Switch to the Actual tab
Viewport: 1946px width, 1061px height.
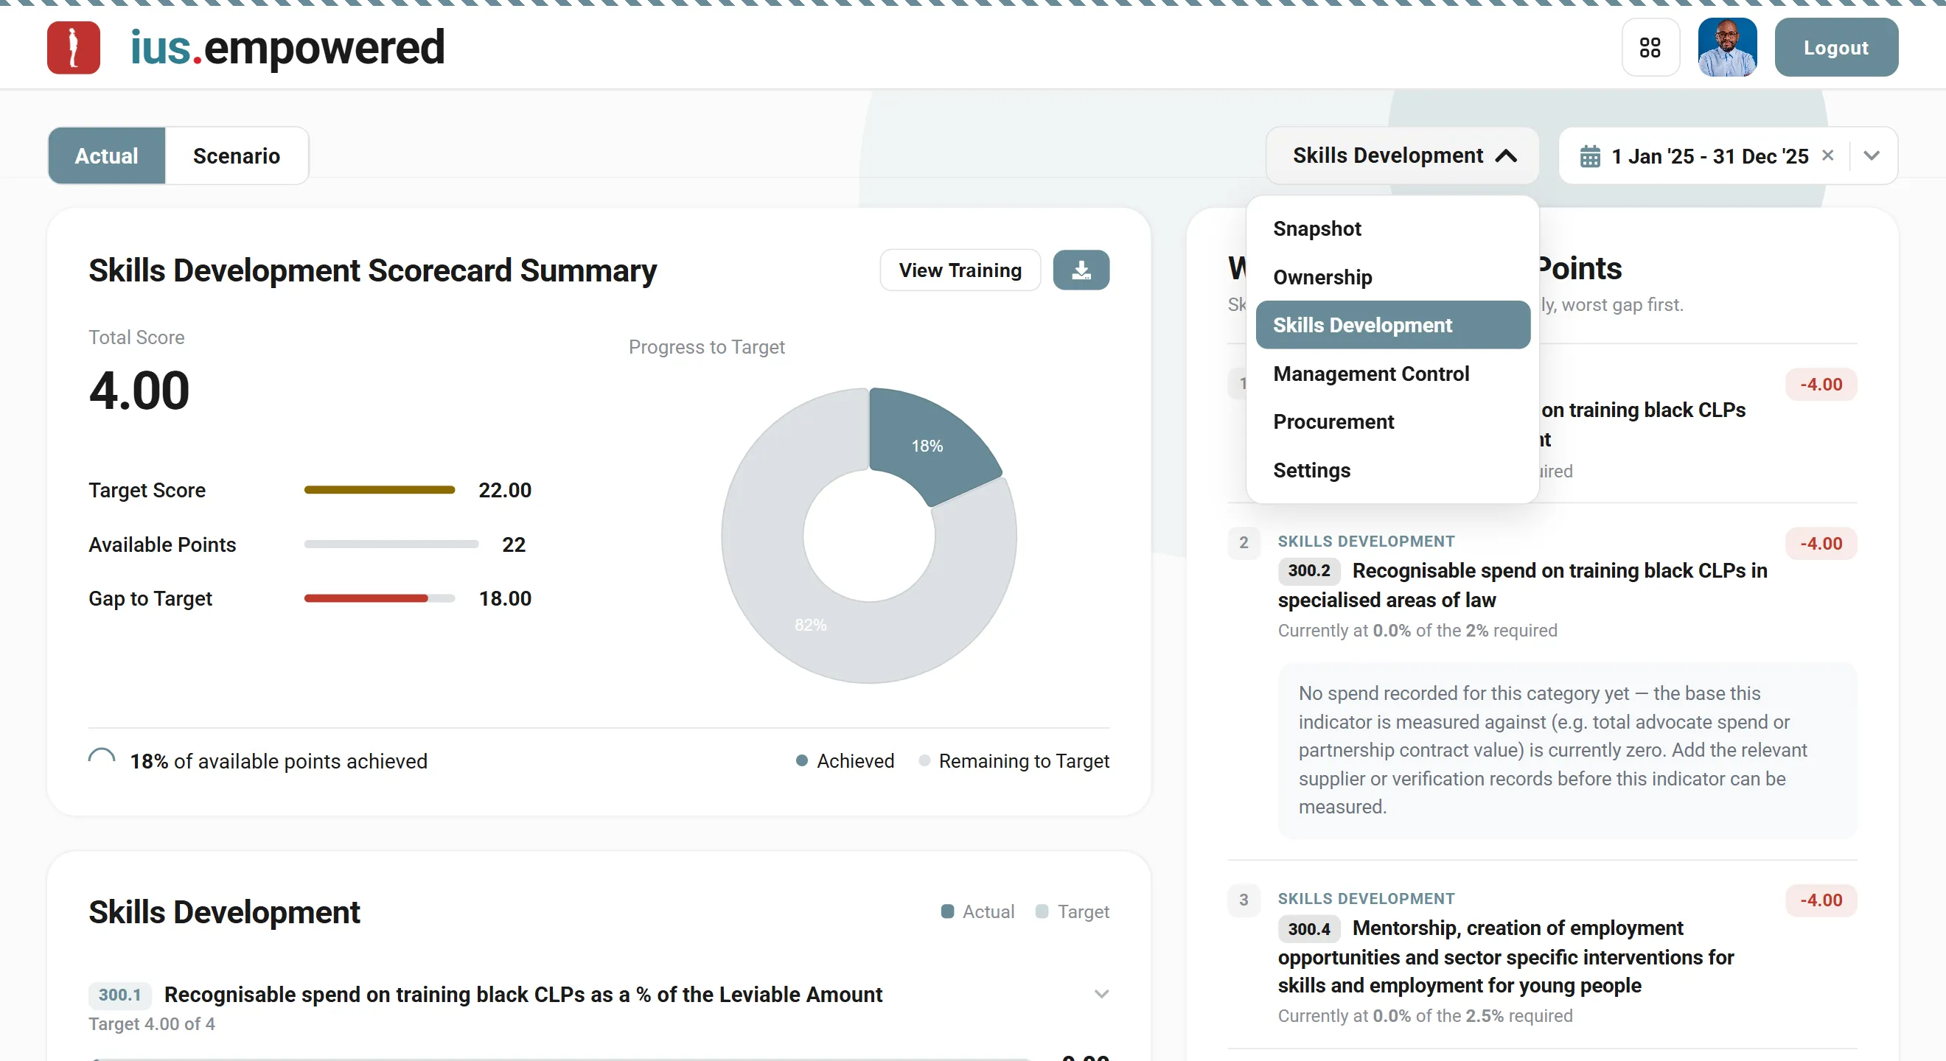coord(107,155)
